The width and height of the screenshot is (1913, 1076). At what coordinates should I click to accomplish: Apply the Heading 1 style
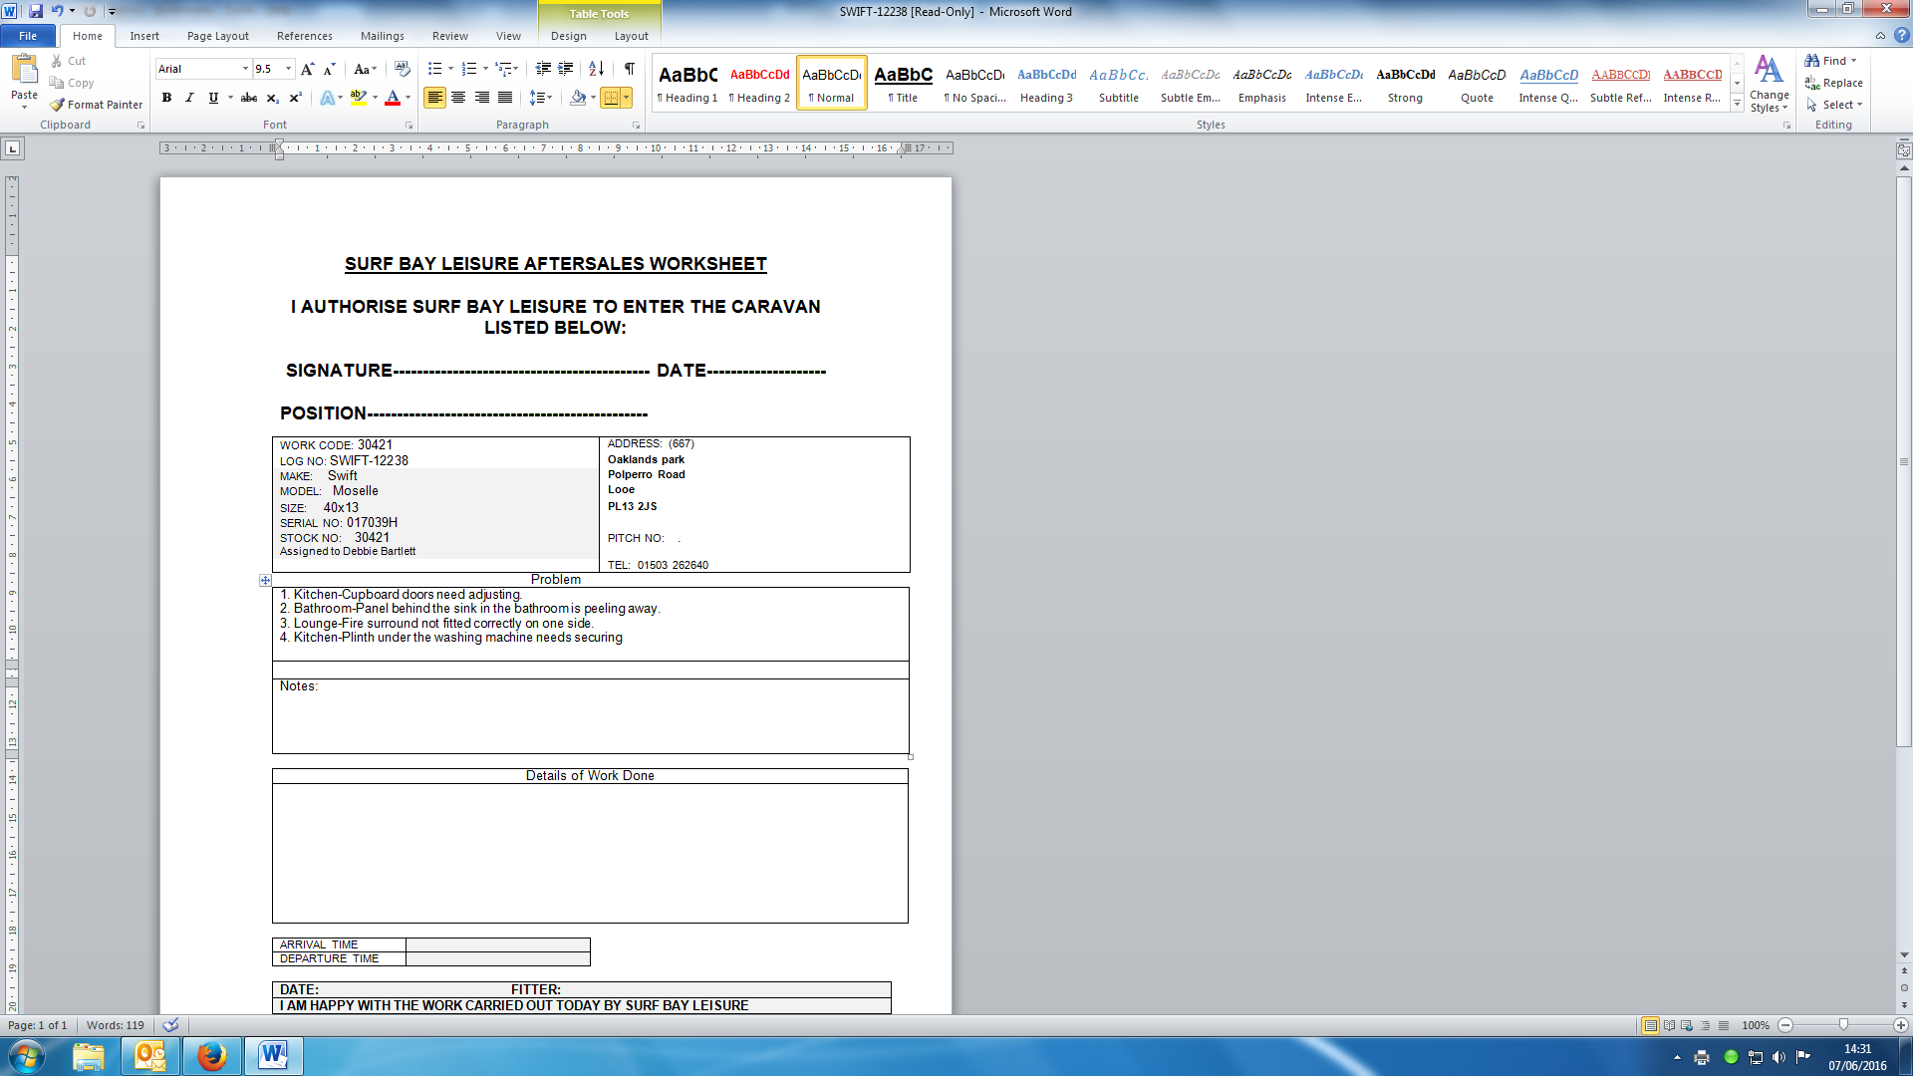pyautogui.click(x=687, y=84)
